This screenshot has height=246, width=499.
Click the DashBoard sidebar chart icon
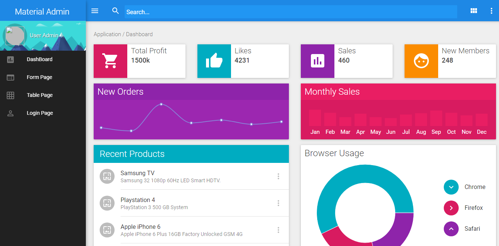tap(10, 59)
